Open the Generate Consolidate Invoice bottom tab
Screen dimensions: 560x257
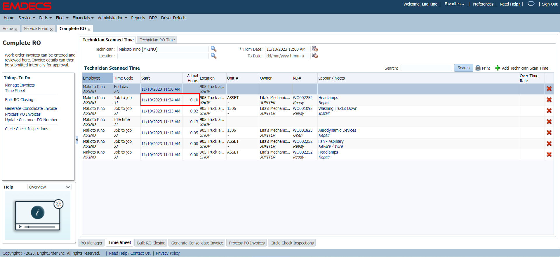(x=197, y=243)
